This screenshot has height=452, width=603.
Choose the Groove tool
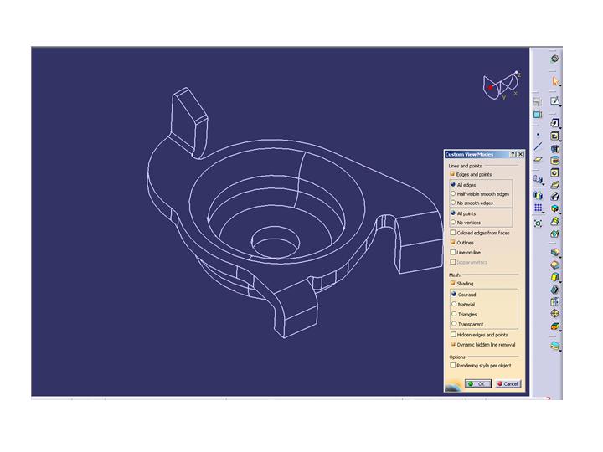pos(554,160)
